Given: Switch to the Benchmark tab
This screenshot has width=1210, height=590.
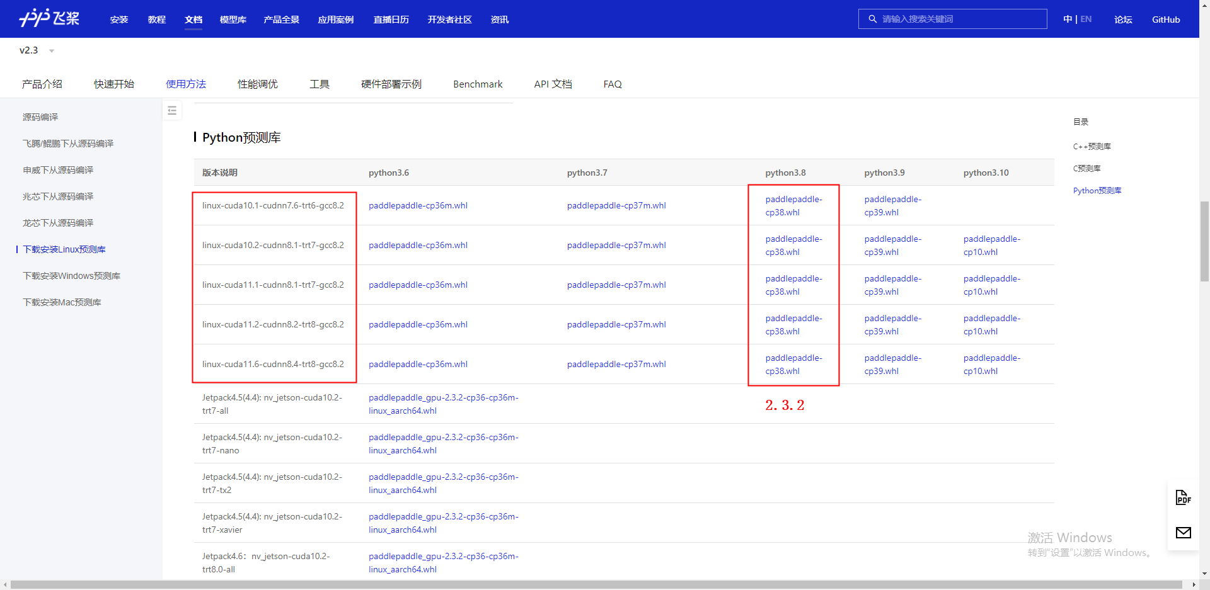Looking at the screenshot, I should tap(477, 84).
